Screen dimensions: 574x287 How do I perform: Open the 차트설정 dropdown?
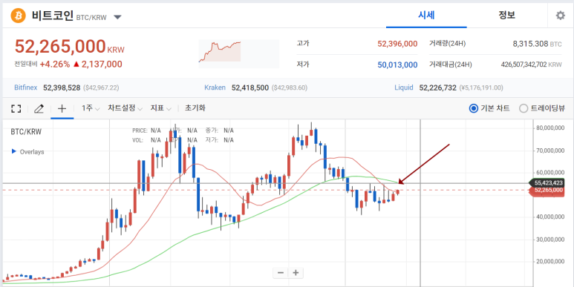click(x=125, y=108)
